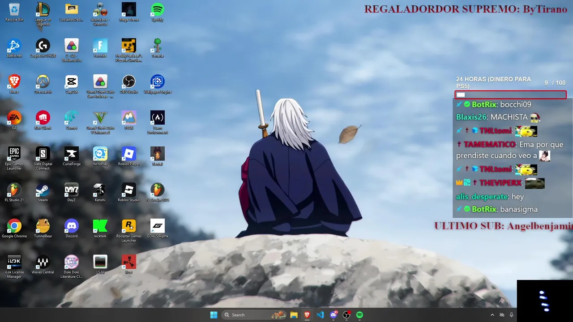
Task: Select the Comet desktop shortcut
Action: point(72,121)
